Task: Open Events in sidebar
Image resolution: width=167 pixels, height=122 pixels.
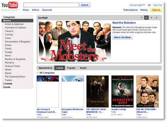Action: tap(7, 87)
